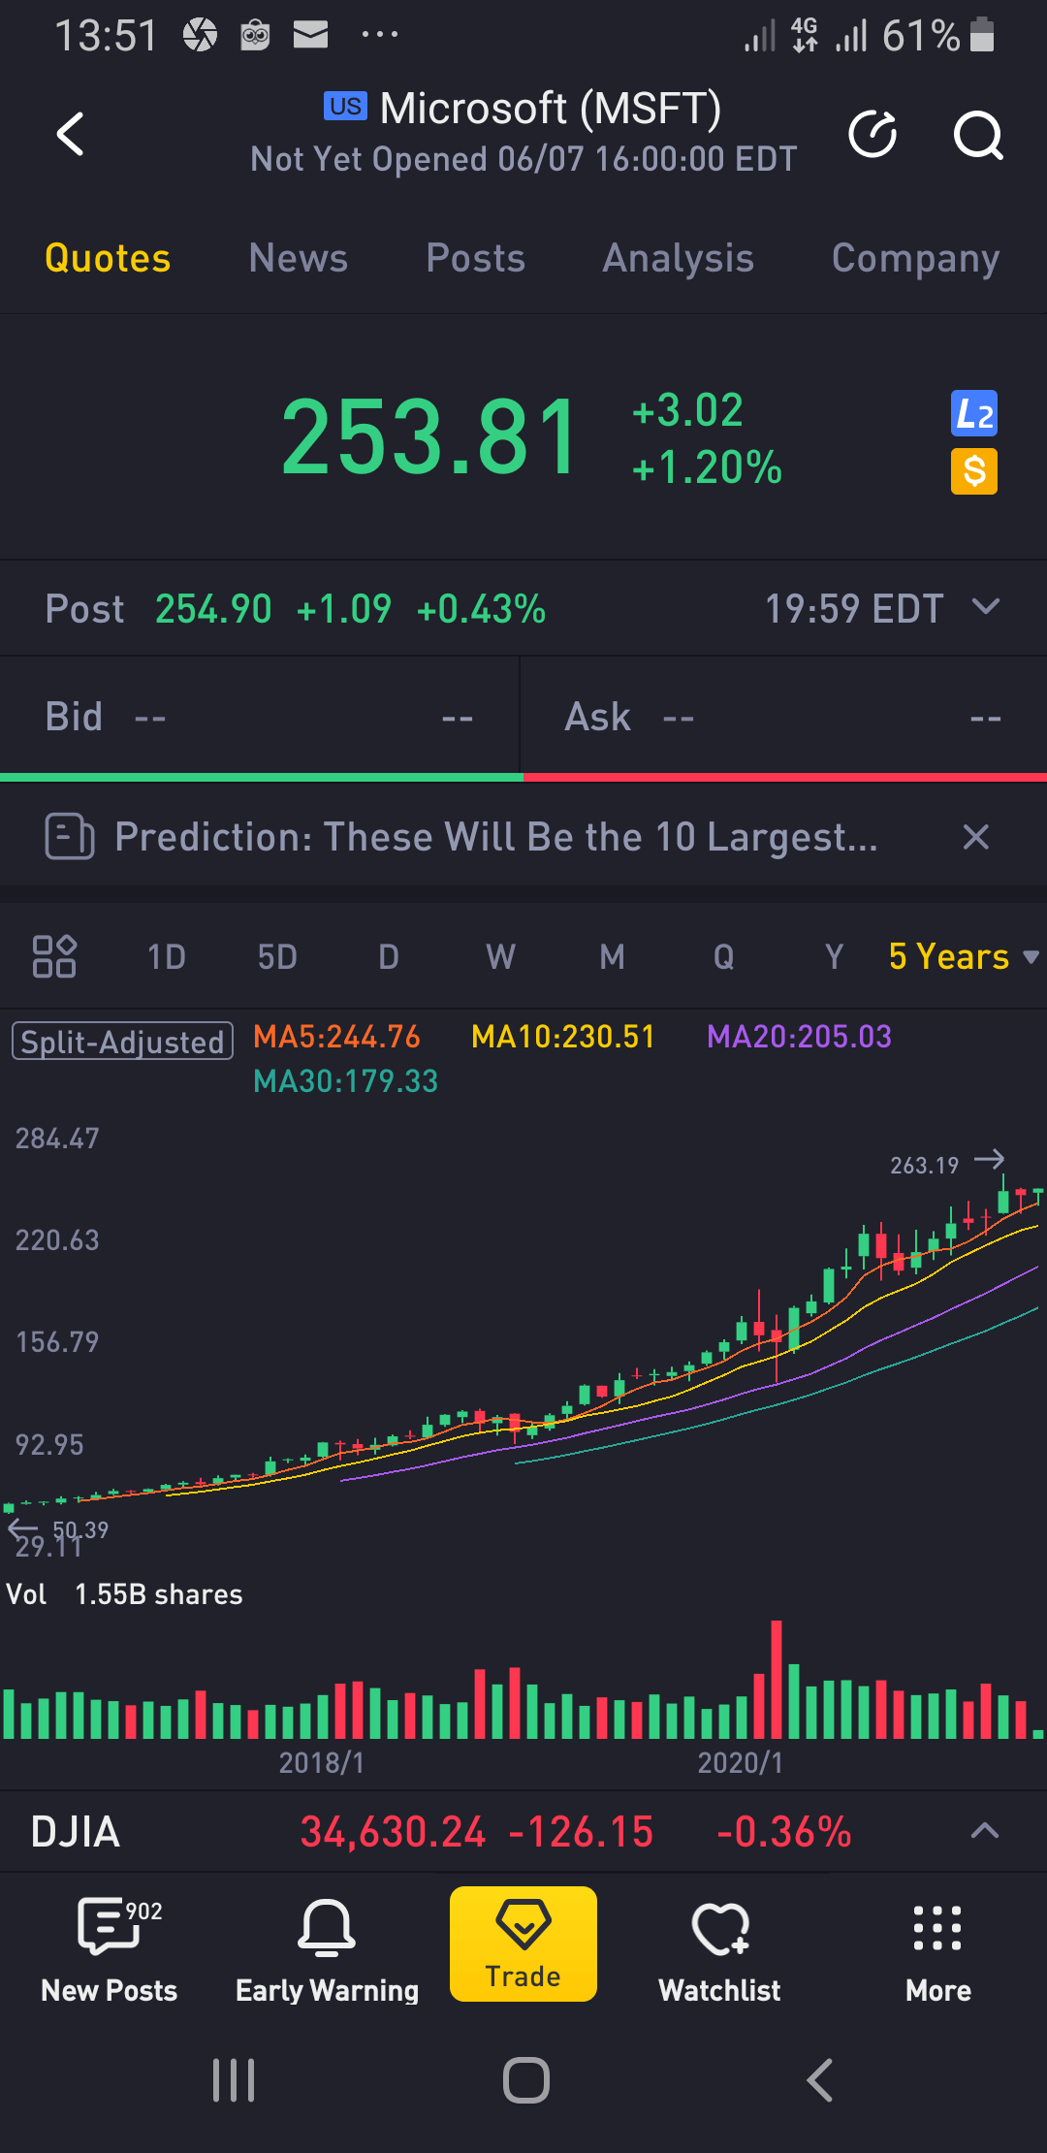Toggle the Split-Adjusted chart option
The width and height of the screenshot is (1047, 2153).
120,1042
